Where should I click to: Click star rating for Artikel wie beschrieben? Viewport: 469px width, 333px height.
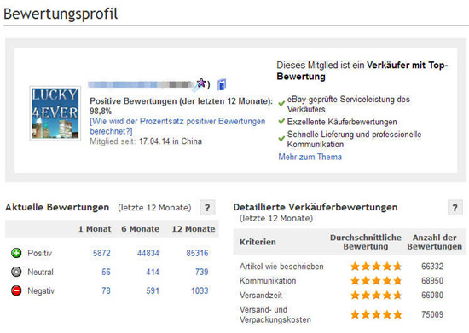tap(376, 266)
